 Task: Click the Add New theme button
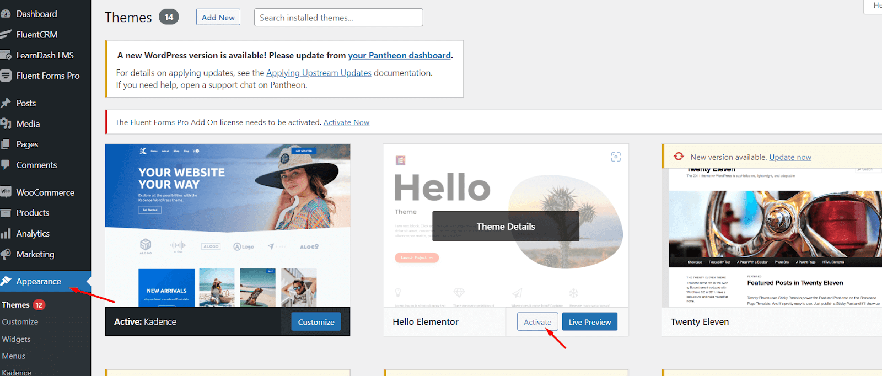218,17
